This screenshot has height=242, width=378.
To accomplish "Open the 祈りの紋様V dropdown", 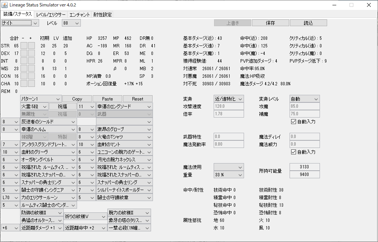I will pyautogui.click(x=85, y=217).
